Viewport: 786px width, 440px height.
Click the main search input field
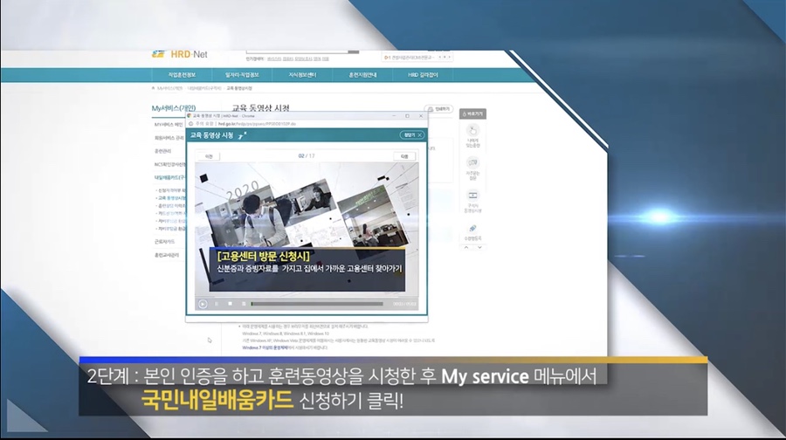coord(297,52)
